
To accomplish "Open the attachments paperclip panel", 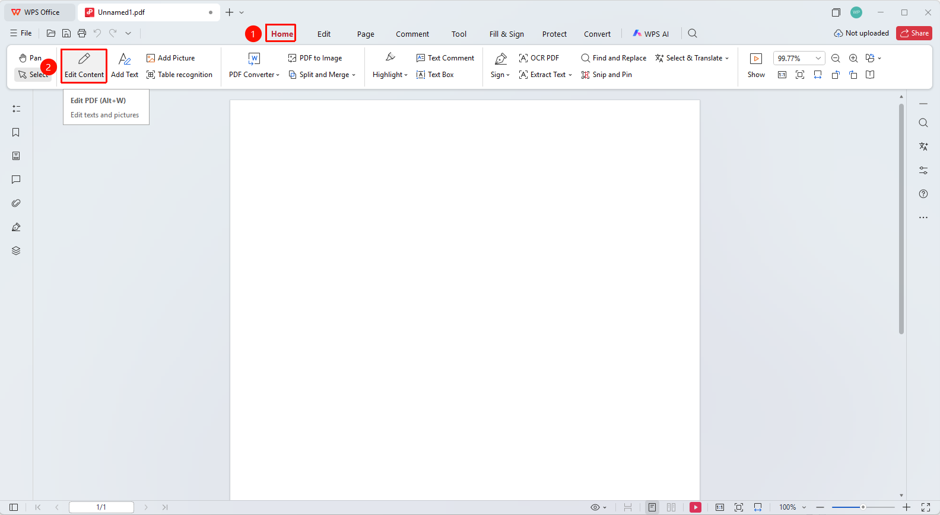I will [x=16, y=203].
